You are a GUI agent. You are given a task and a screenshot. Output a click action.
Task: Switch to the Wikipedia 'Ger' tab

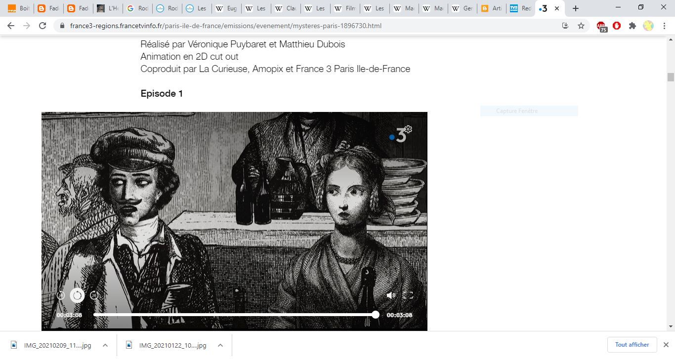(464, 8)
